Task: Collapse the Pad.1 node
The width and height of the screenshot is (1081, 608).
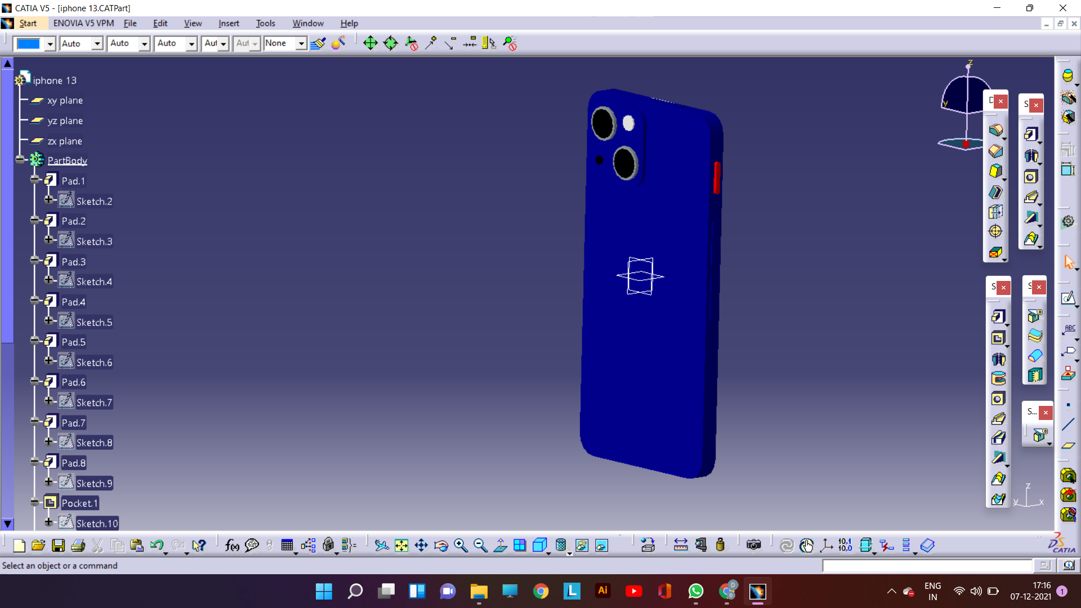Action: click(x=35, y=180)
